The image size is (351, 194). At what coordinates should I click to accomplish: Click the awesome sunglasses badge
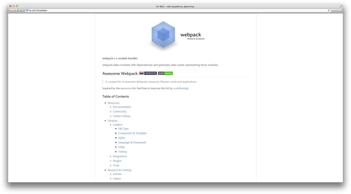[148, 73]
